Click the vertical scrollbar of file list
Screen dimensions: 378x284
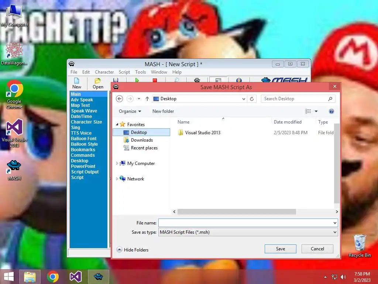pyautogui.click(x=337, y=163)
